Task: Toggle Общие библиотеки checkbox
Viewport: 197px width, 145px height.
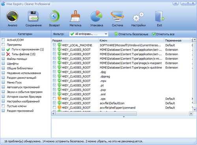Action: pyautogui.click(x=3, y=68)
